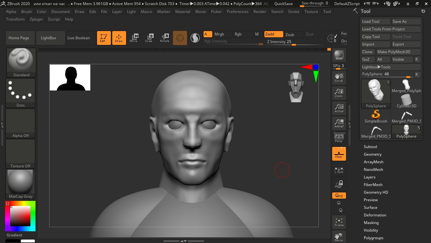The image size is (431, 243).
Task: Open the Preferences menu
Action: tap(237, 12)
